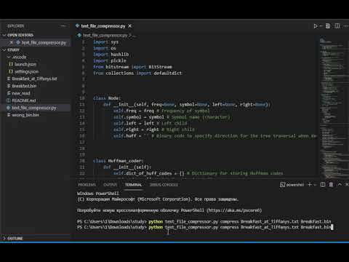
Task: Maximize panel size with up chevron
Action: 340,185
